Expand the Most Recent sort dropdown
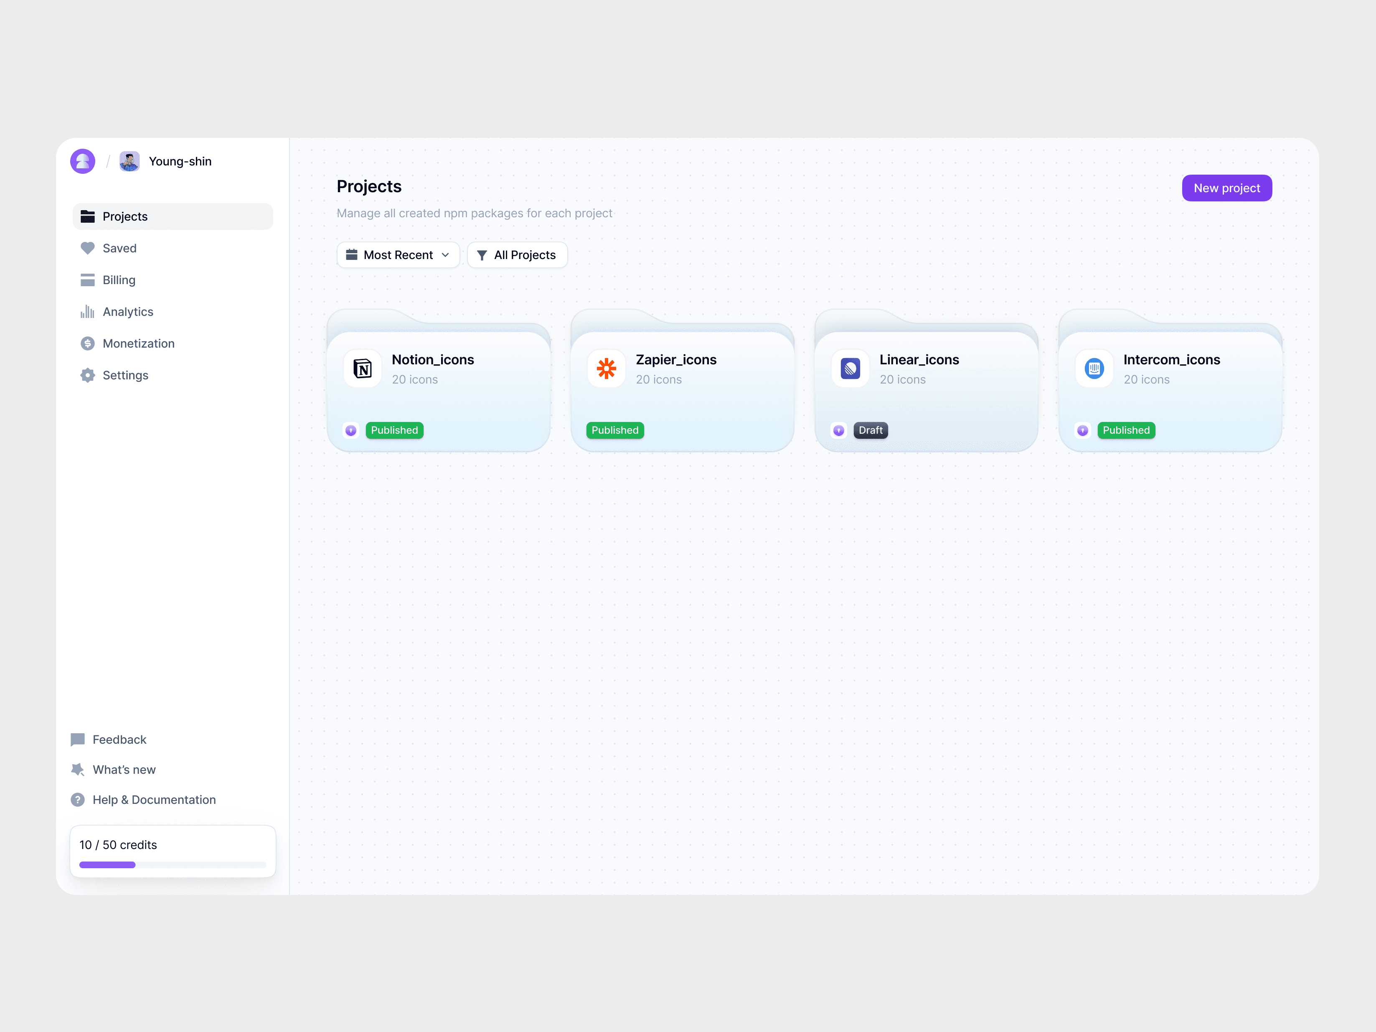The height and width of the screenshot is (1032, 1376). pos(398,255)
